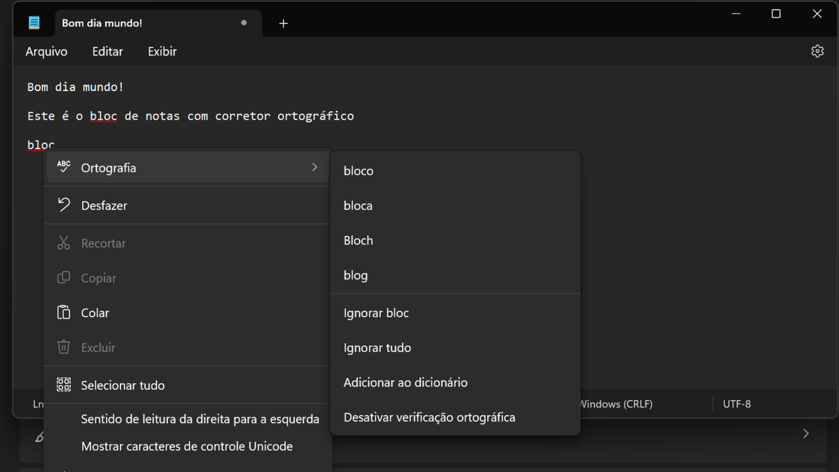839x472 pixels.
Task: Open the Arquivo menu
Action: pos(46,51)
